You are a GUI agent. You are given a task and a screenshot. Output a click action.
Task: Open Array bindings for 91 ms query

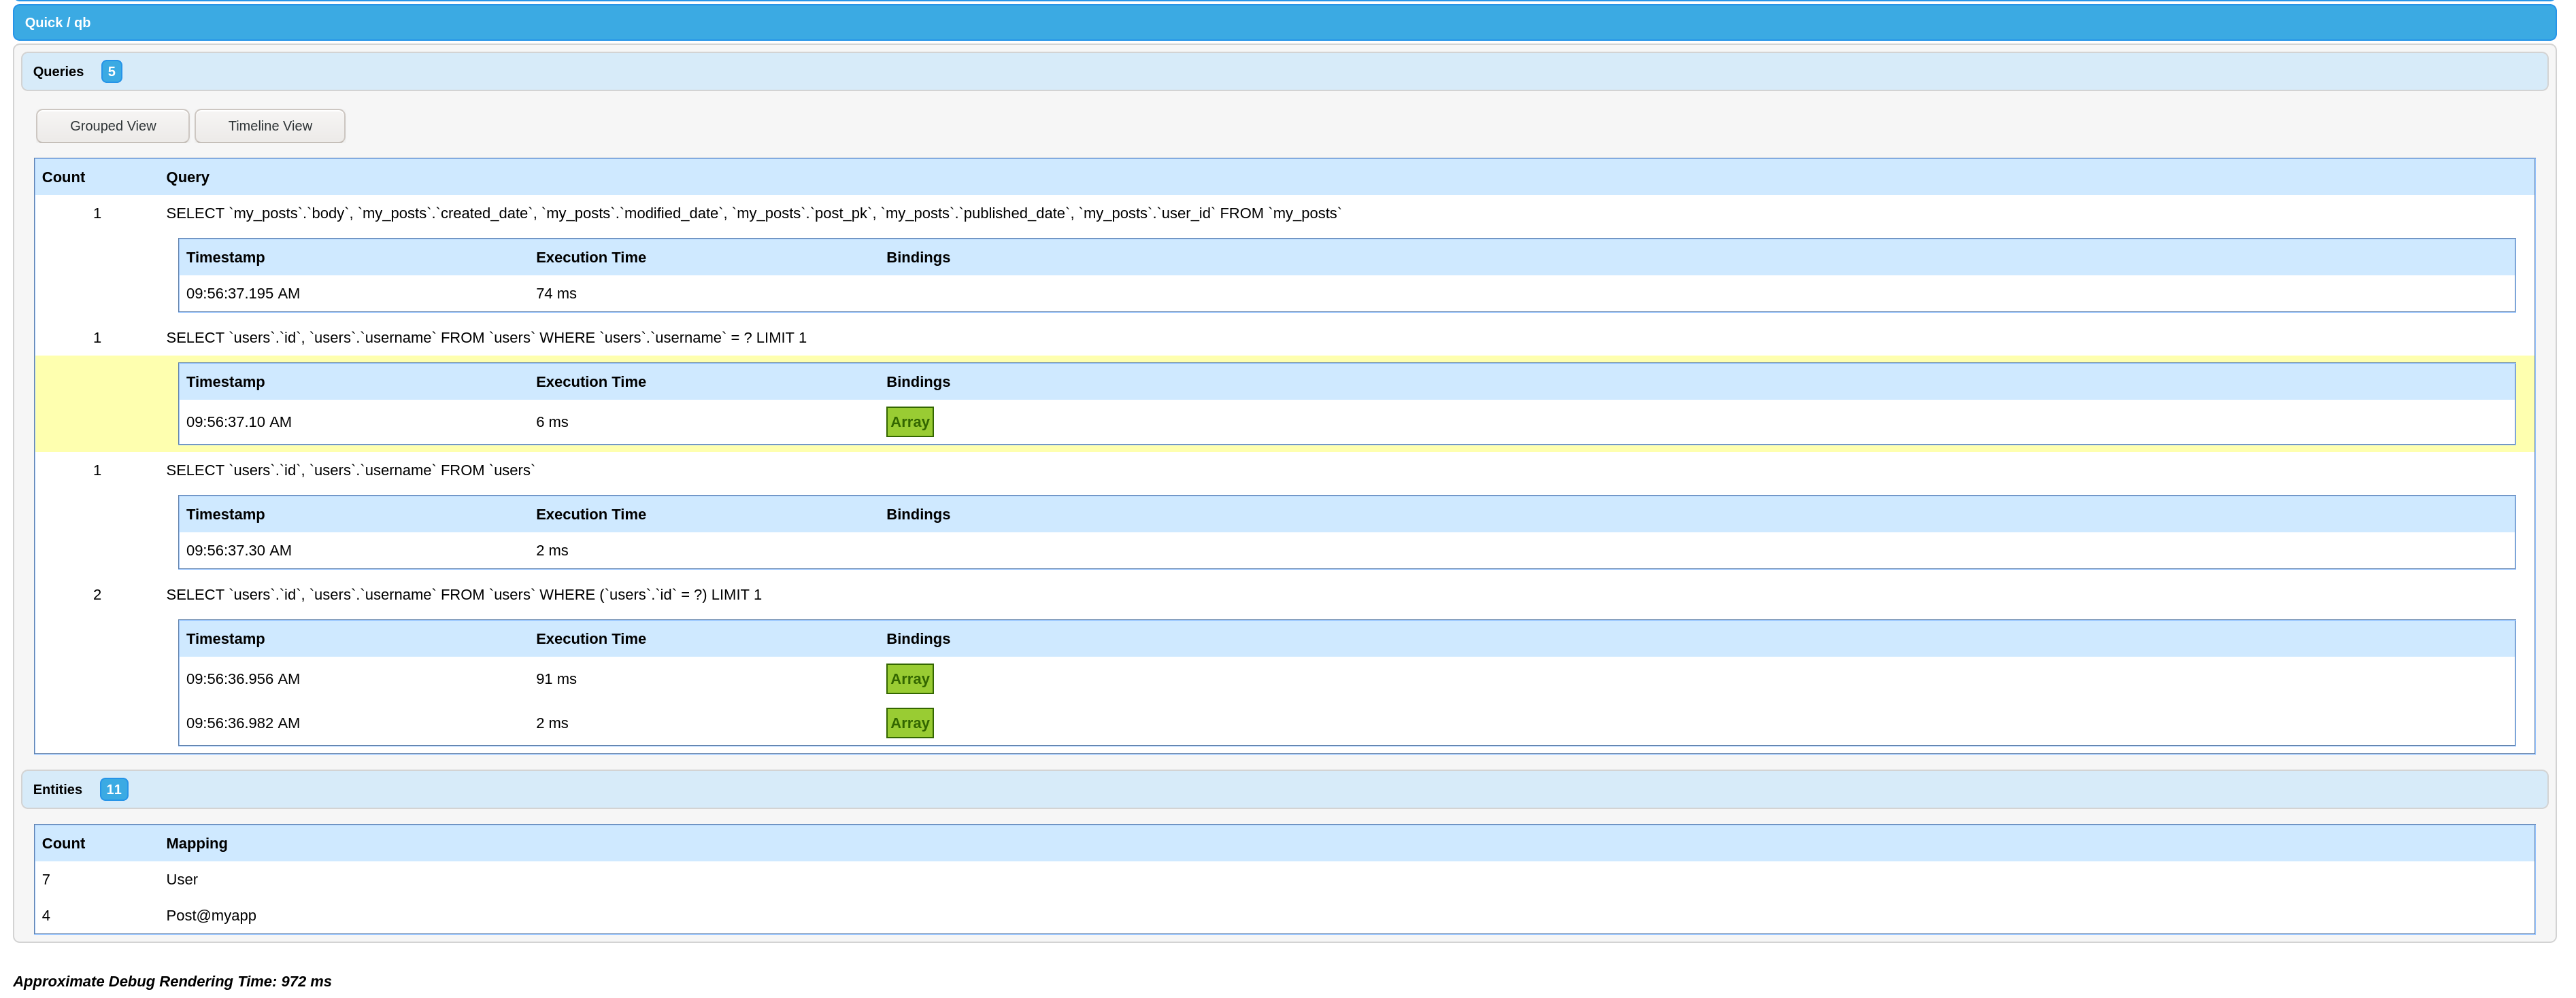[909, 679]
